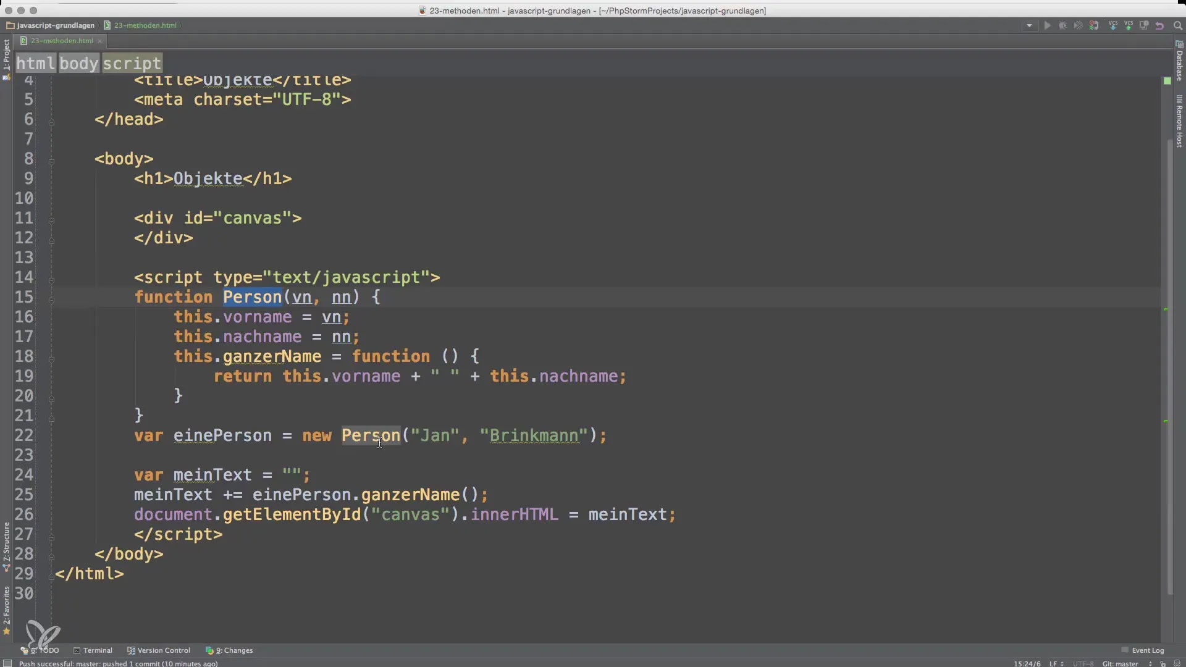Screen dimensions: 1186x667
Task: Click the change marker beside line 22
Action: [x=1166, y=421]
